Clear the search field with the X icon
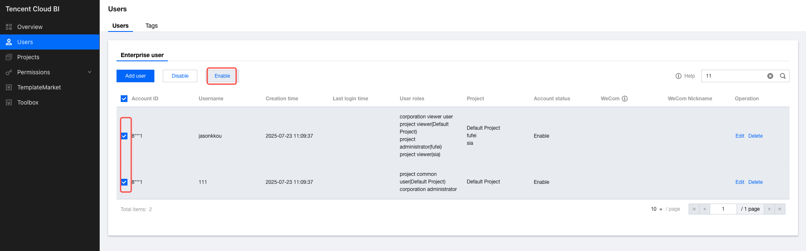The image size is (806, 251). click(770, 76)
